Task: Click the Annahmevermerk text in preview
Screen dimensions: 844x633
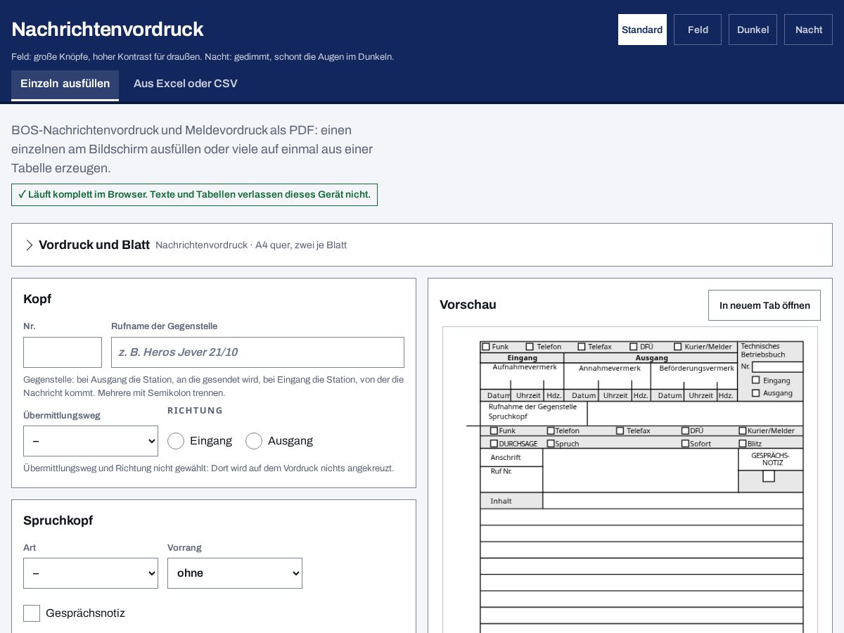Action: click(x=610, y=368)
